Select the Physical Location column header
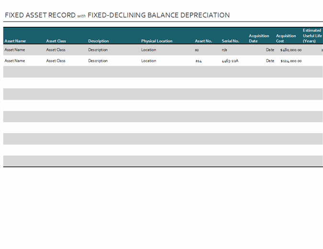Image resolution: width=323 pixels, height=249 pixels. (x=157, y=41)
